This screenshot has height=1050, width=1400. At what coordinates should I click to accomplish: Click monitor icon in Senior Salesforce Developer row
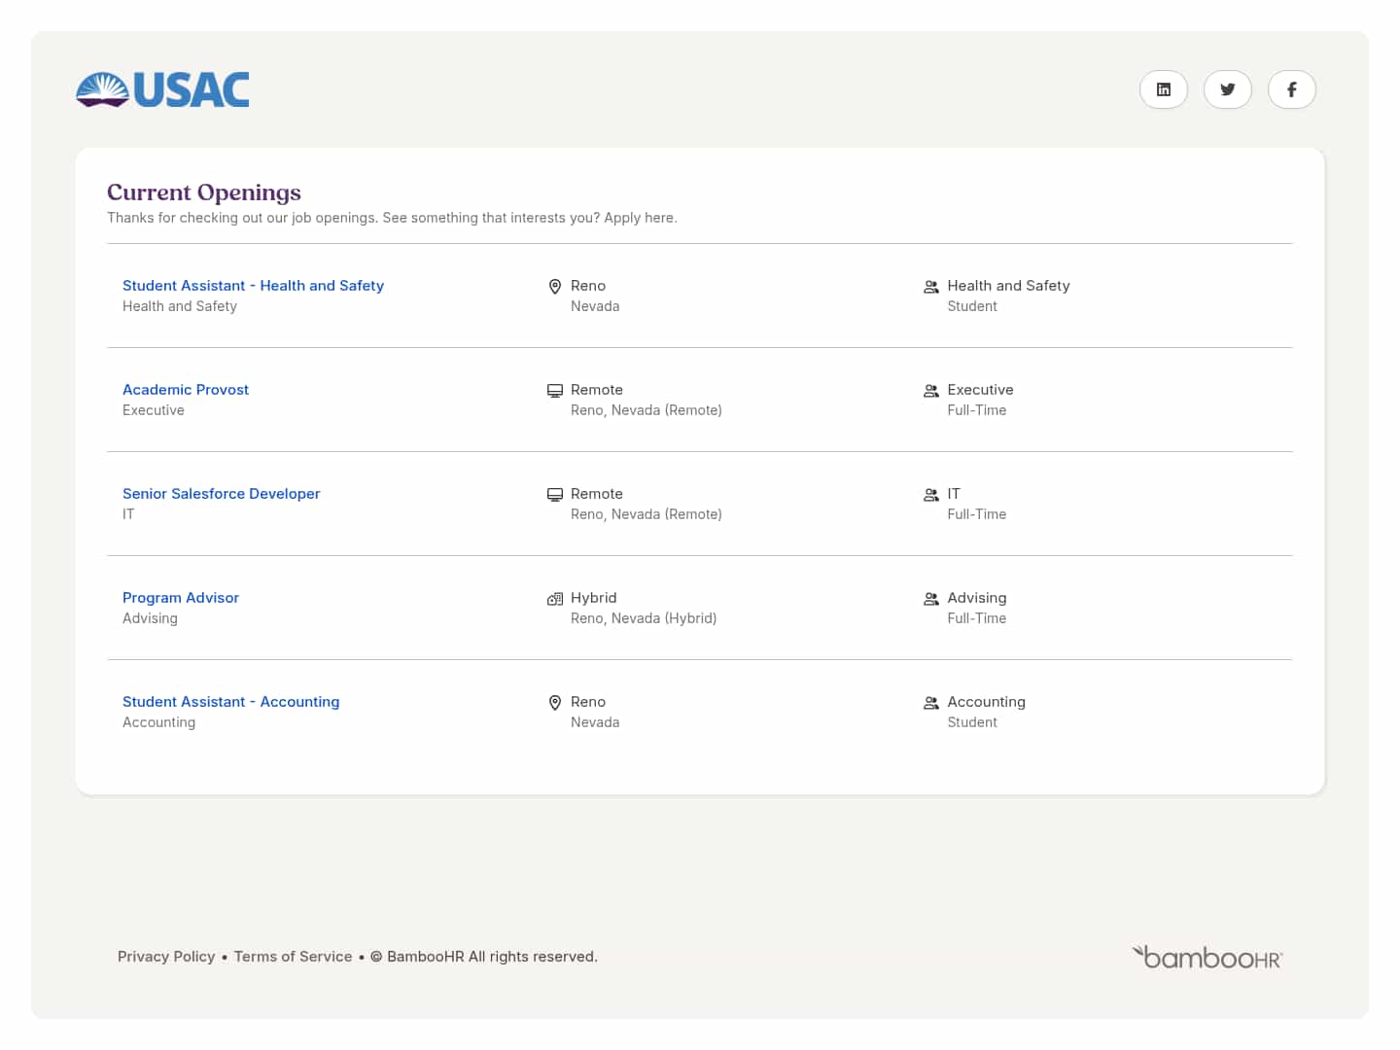pyautogui.click(x=555, y=495)
